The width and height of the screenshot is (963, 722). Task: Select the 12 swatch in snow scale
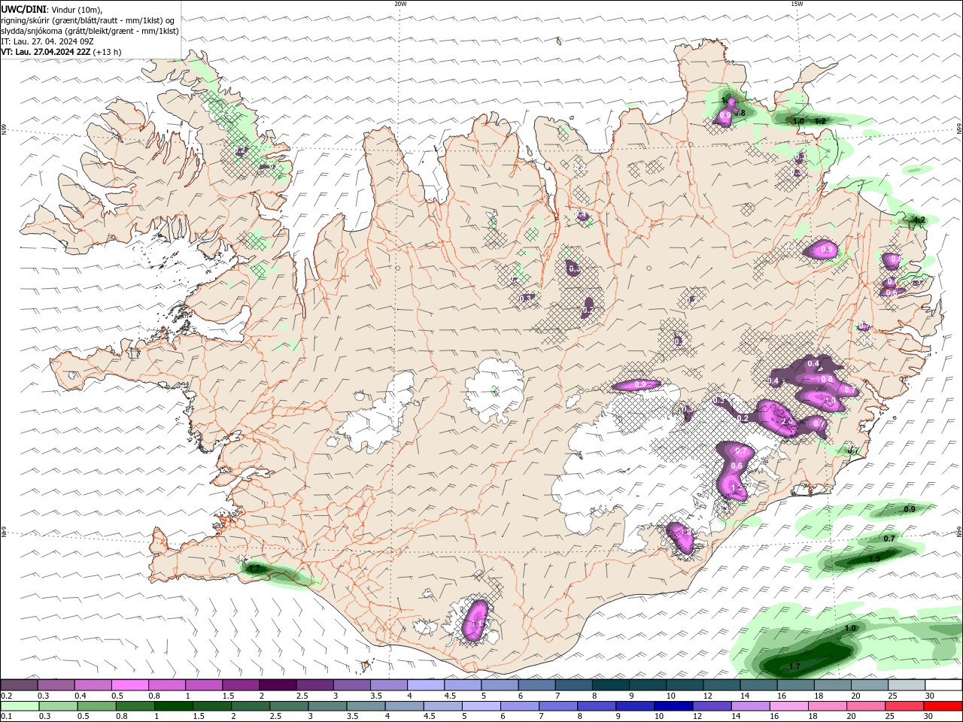point(721,685)
